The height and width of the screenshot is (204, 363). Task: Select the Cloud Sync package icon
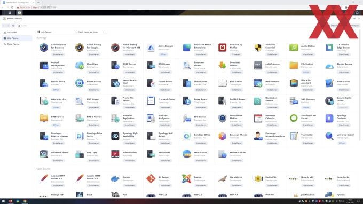coord(80,65)
